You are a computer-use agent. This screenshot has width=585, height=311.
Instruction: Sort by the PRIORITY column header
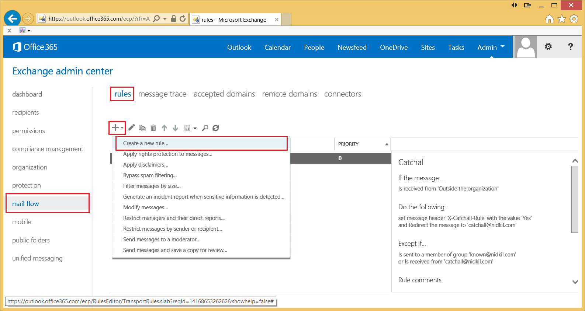(363, 144)
